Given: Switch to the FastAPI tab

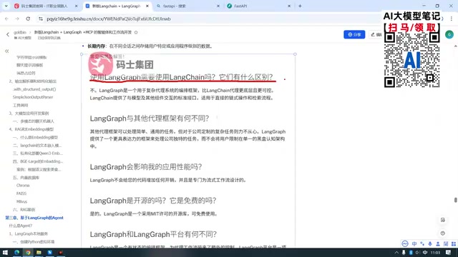Looking at the screenshot, I should 259,6.
